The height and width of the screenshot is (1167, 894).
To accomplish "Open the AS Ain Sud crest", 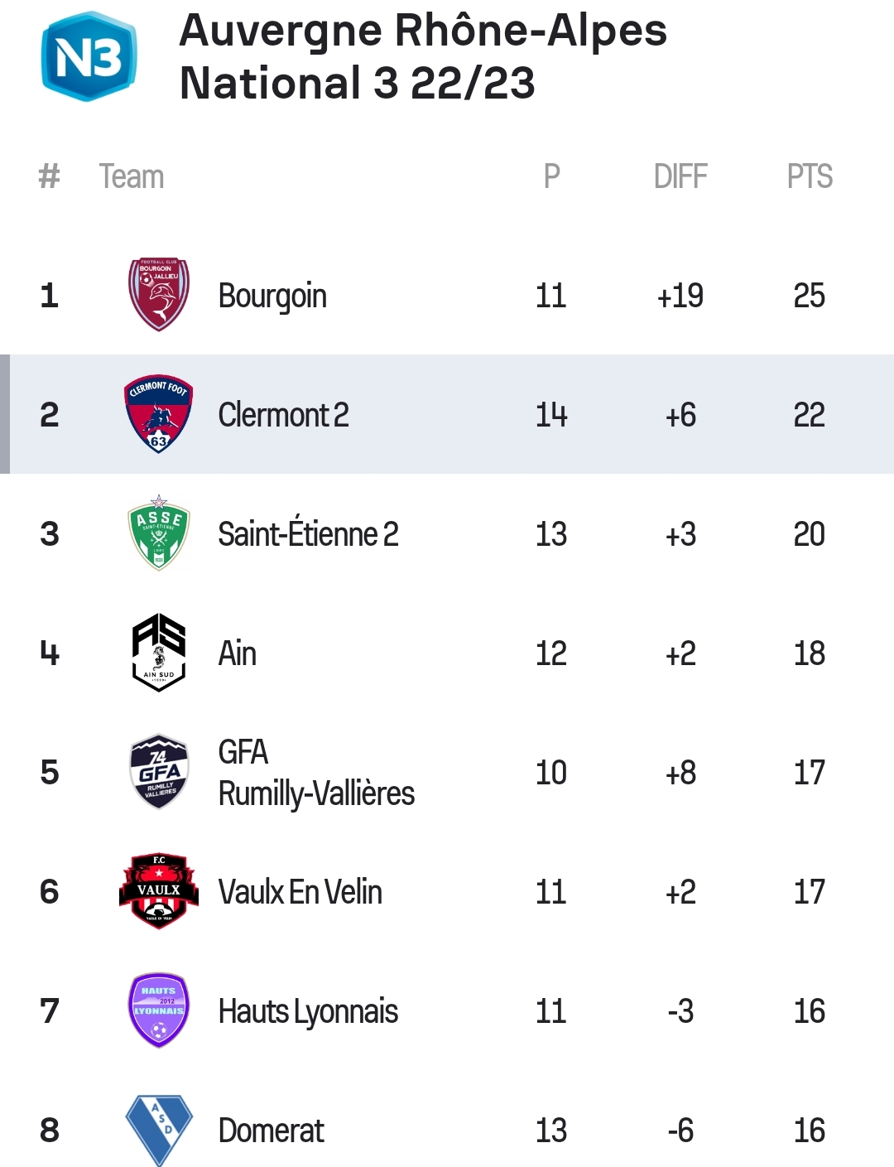I will (x=159, y=653).
